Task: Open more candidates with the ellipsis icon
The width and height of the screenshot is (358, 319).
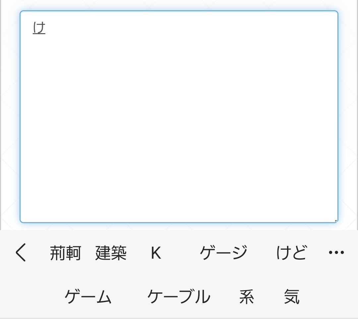Action: (336, 253)
